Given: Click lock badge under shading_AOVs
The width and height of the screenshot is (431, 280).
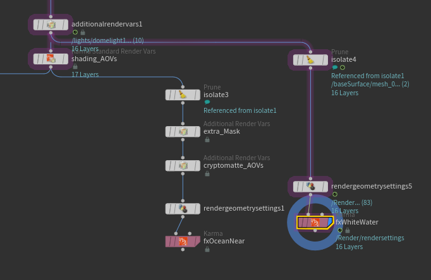Looking at the screenshot, I should tap(75, 66).
